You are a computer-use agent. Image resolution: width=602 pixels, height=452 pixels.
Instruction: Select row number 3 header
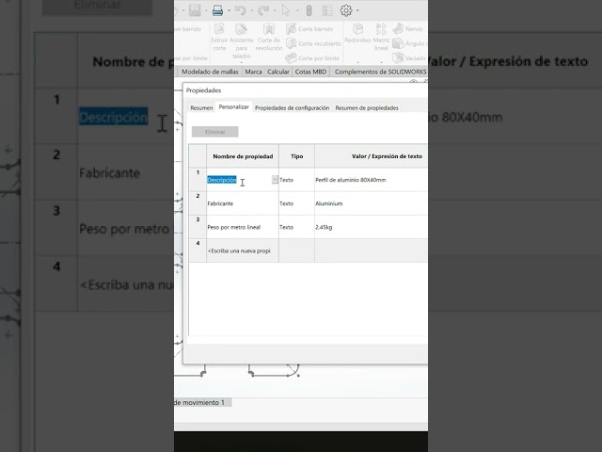coord(198,227)
